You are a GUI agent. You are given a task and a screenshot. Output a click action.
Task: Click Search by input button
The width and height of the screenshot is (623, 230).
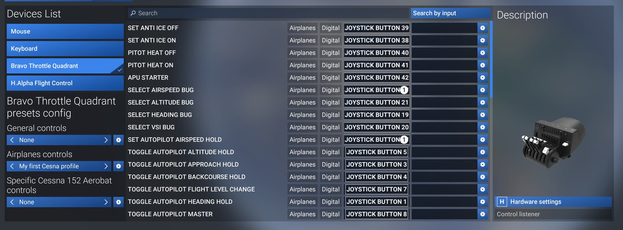[450, 13]
